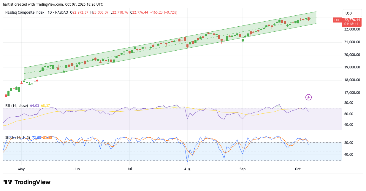Click the 22,000.00 price axis label
Image resolution: width=366 pixels, height=191 pixels.
click(352, 29)
